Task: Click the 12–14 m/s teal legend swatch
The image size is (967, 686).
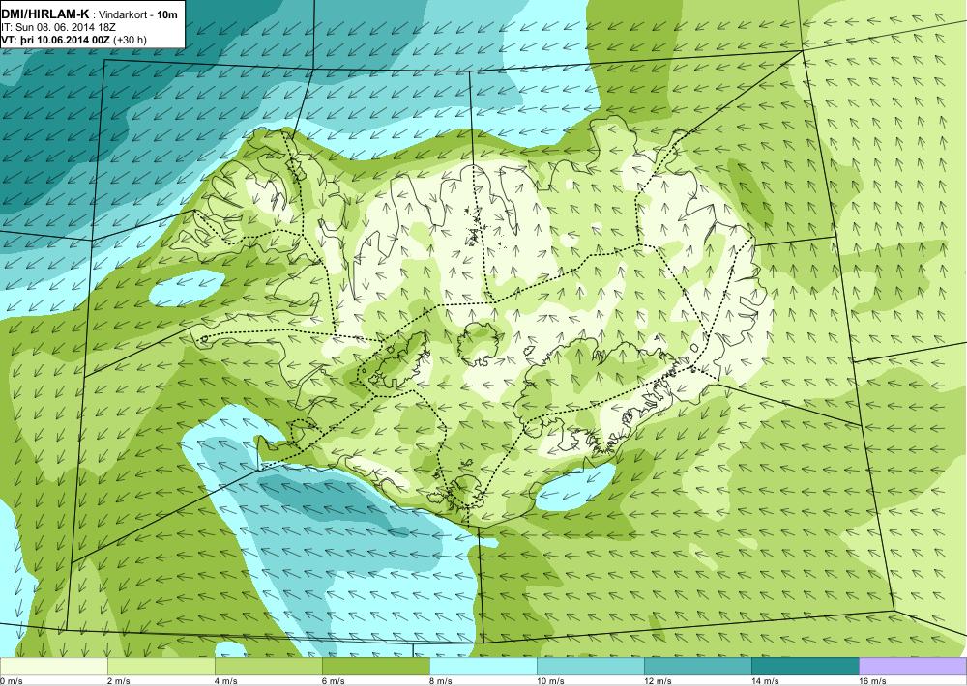Action: point(697,666)
